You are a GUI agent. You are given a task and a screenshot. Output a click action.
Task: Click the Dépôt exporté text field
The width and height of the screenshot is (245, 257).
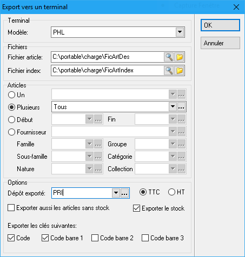point(82,193)
